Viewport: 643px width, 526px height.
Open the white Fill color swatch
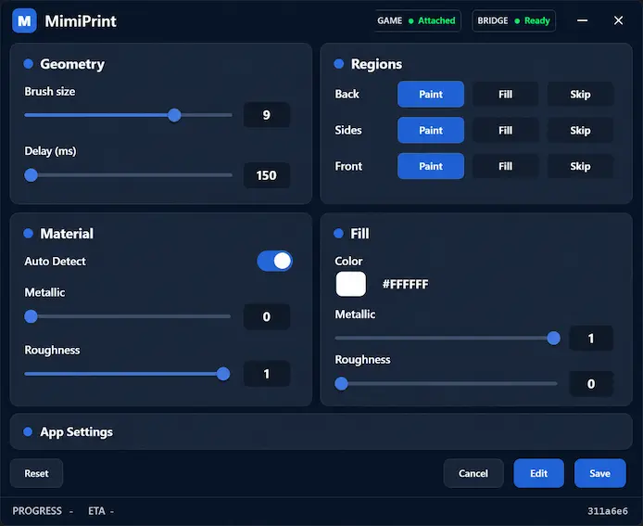pos(350,284)
